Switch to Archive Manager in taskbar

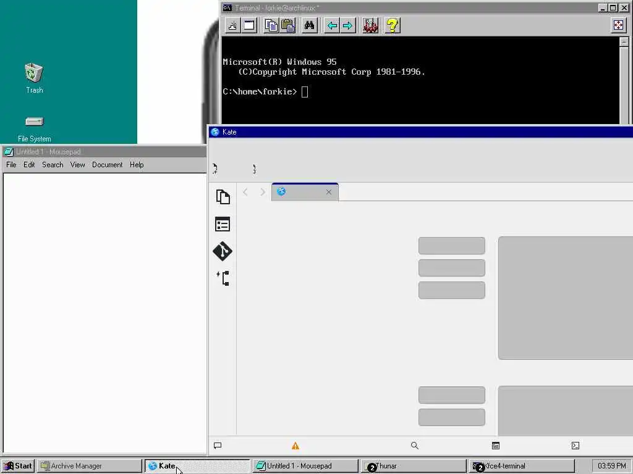coord(89,466)
